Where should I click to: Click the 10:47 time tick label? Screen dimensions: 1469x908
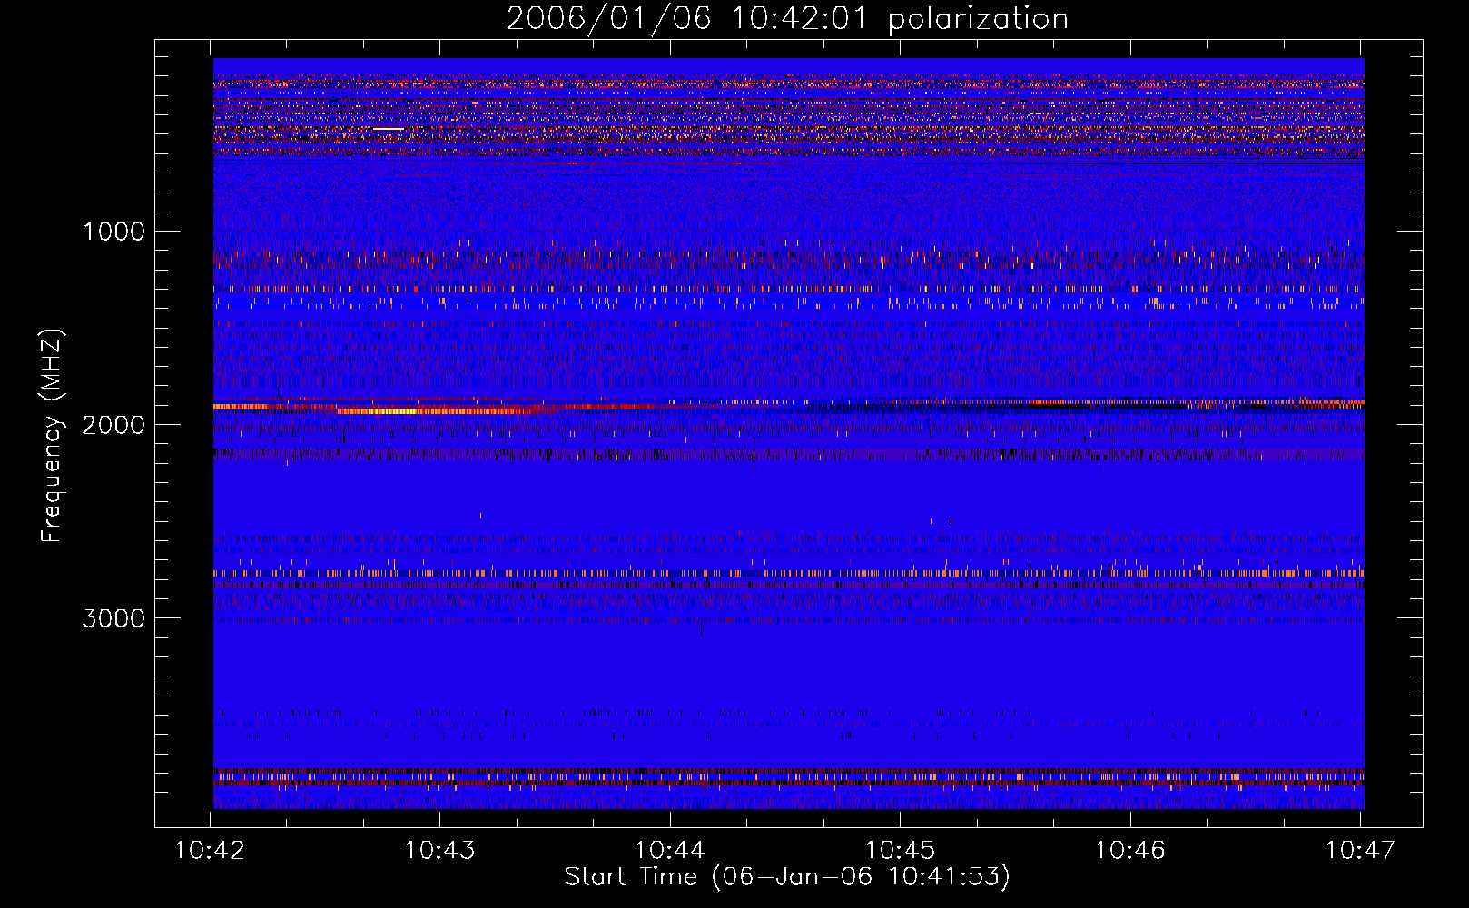[1360, 850]
